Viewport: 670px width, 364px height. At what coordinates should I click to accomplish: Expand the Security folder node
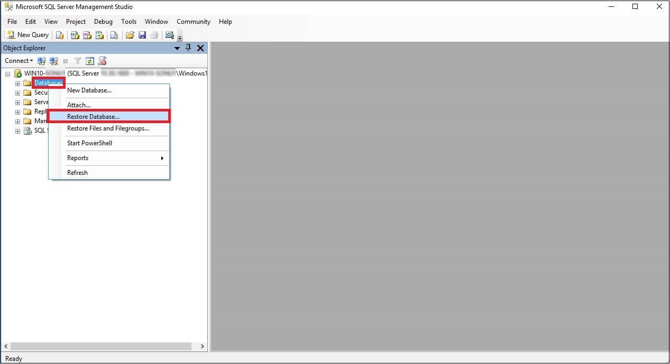17,93
